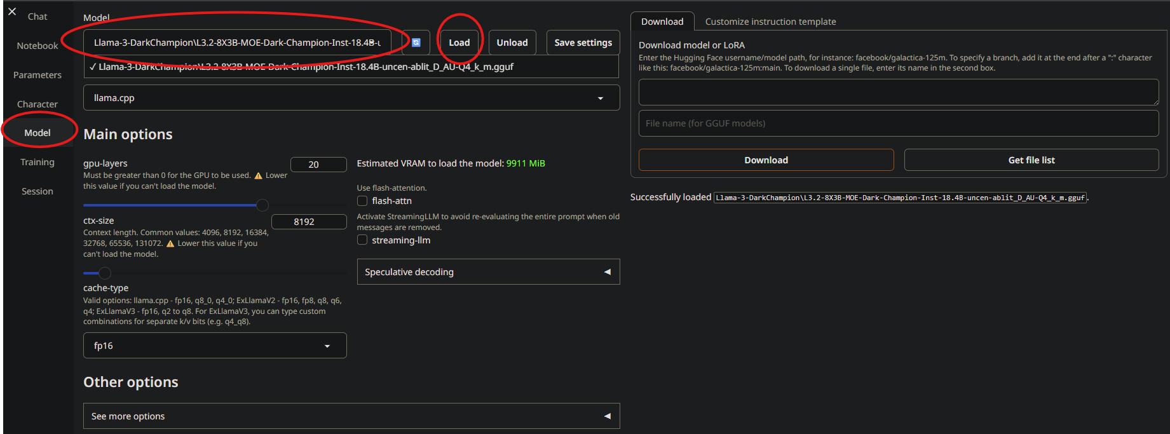Click the ctx-size slider handle

(105, 273)
